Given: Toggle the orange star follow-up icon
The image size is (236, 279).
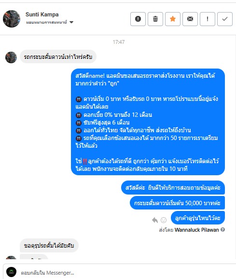Looking at the screenshot, I should click(x=173, y=19).
